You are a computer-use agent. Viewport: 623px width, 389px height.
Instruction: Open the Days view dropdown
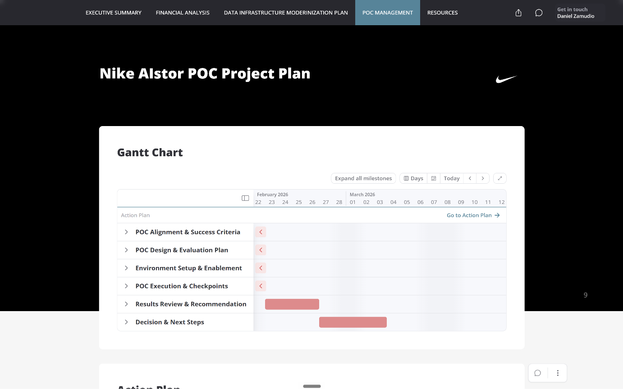[413, 178]
